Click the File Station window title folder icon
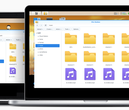Viewport: 129px width, 110px height. (x=37, y=22)
